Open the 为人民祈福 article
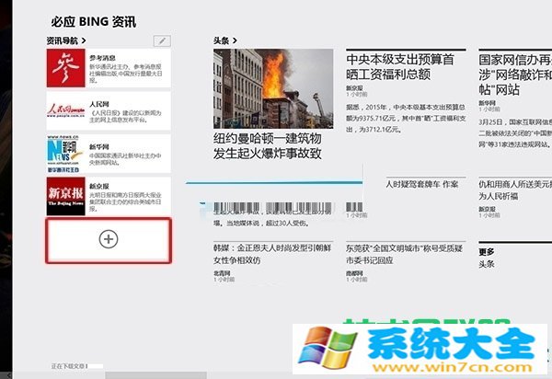Viewport: 552px width, 379px height. tap(515, 190)
